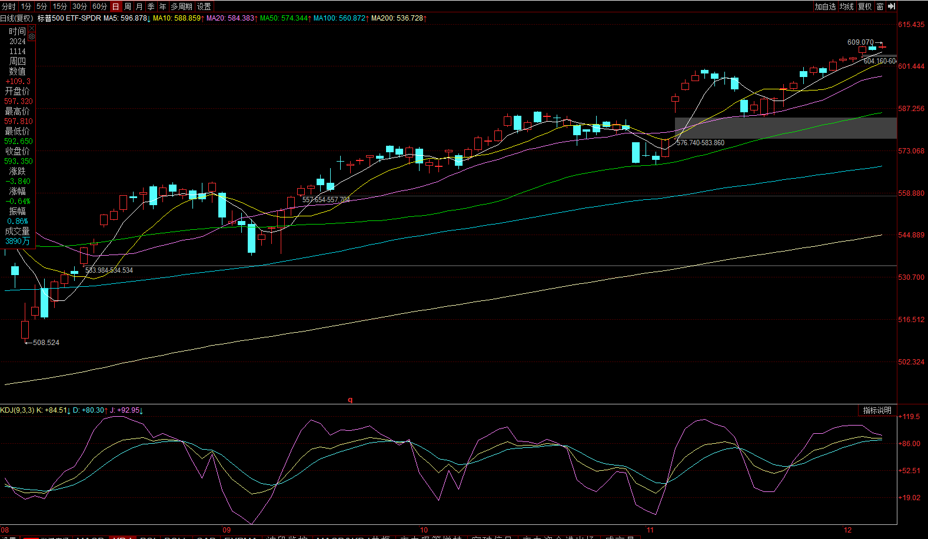Add stock via 加自选 button
This screenshot has height=539, width=928.
click(x=825, y=6)
